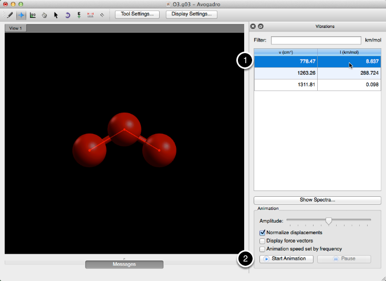Open Tool Settings
386x281 pixels.
[137, 14]
